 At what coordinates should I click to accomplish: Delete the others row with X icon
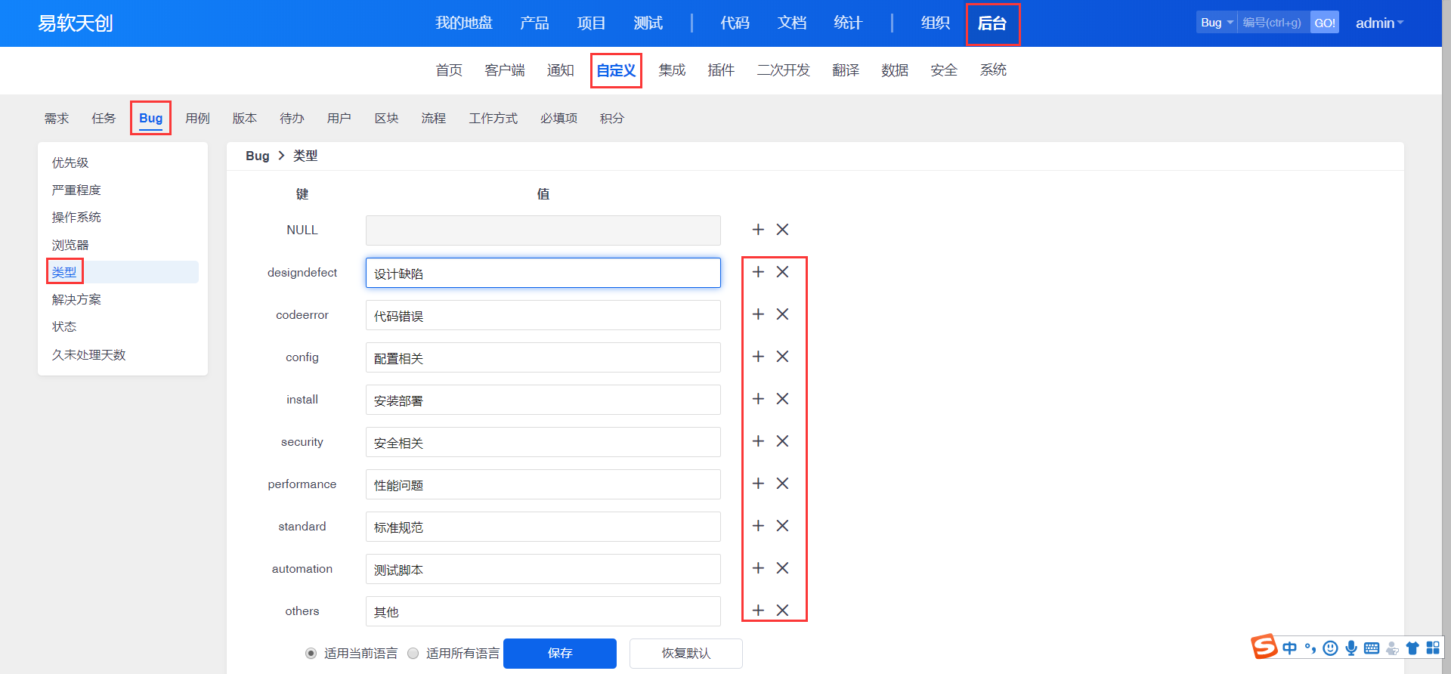[x=782, y=611]
